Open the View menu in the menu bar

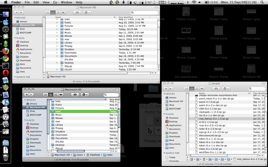tap(46, 2)
